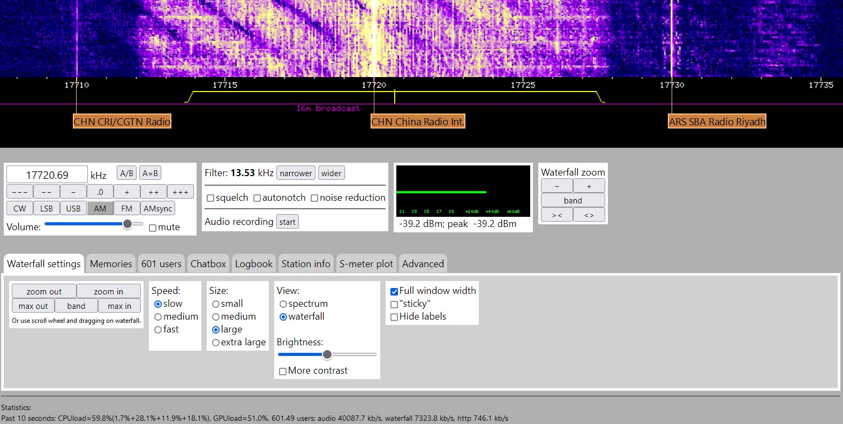Step frequency down with the '- -' button
The width and height of the screenshot is (843, 424).
47,192
